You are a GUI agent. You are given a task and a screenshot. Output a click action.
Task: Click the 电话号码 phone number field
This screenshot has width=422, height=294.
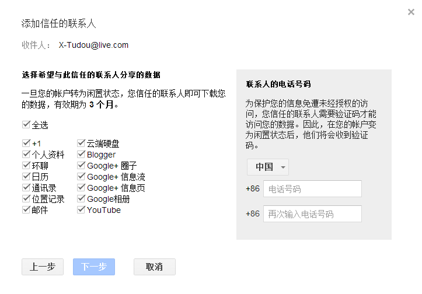[x=312, y=189]
